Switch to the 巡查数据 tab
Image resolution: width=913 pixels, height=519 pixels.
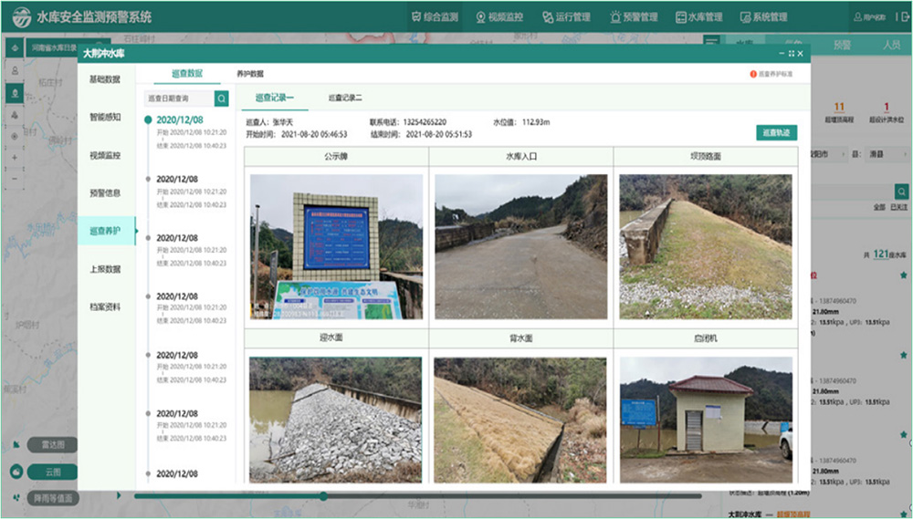coord(187,74)
